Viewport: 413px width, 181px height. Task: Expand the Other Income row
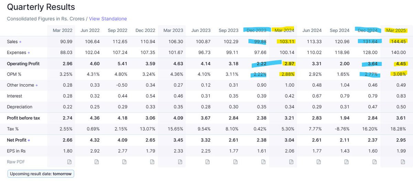click(37, 85)
